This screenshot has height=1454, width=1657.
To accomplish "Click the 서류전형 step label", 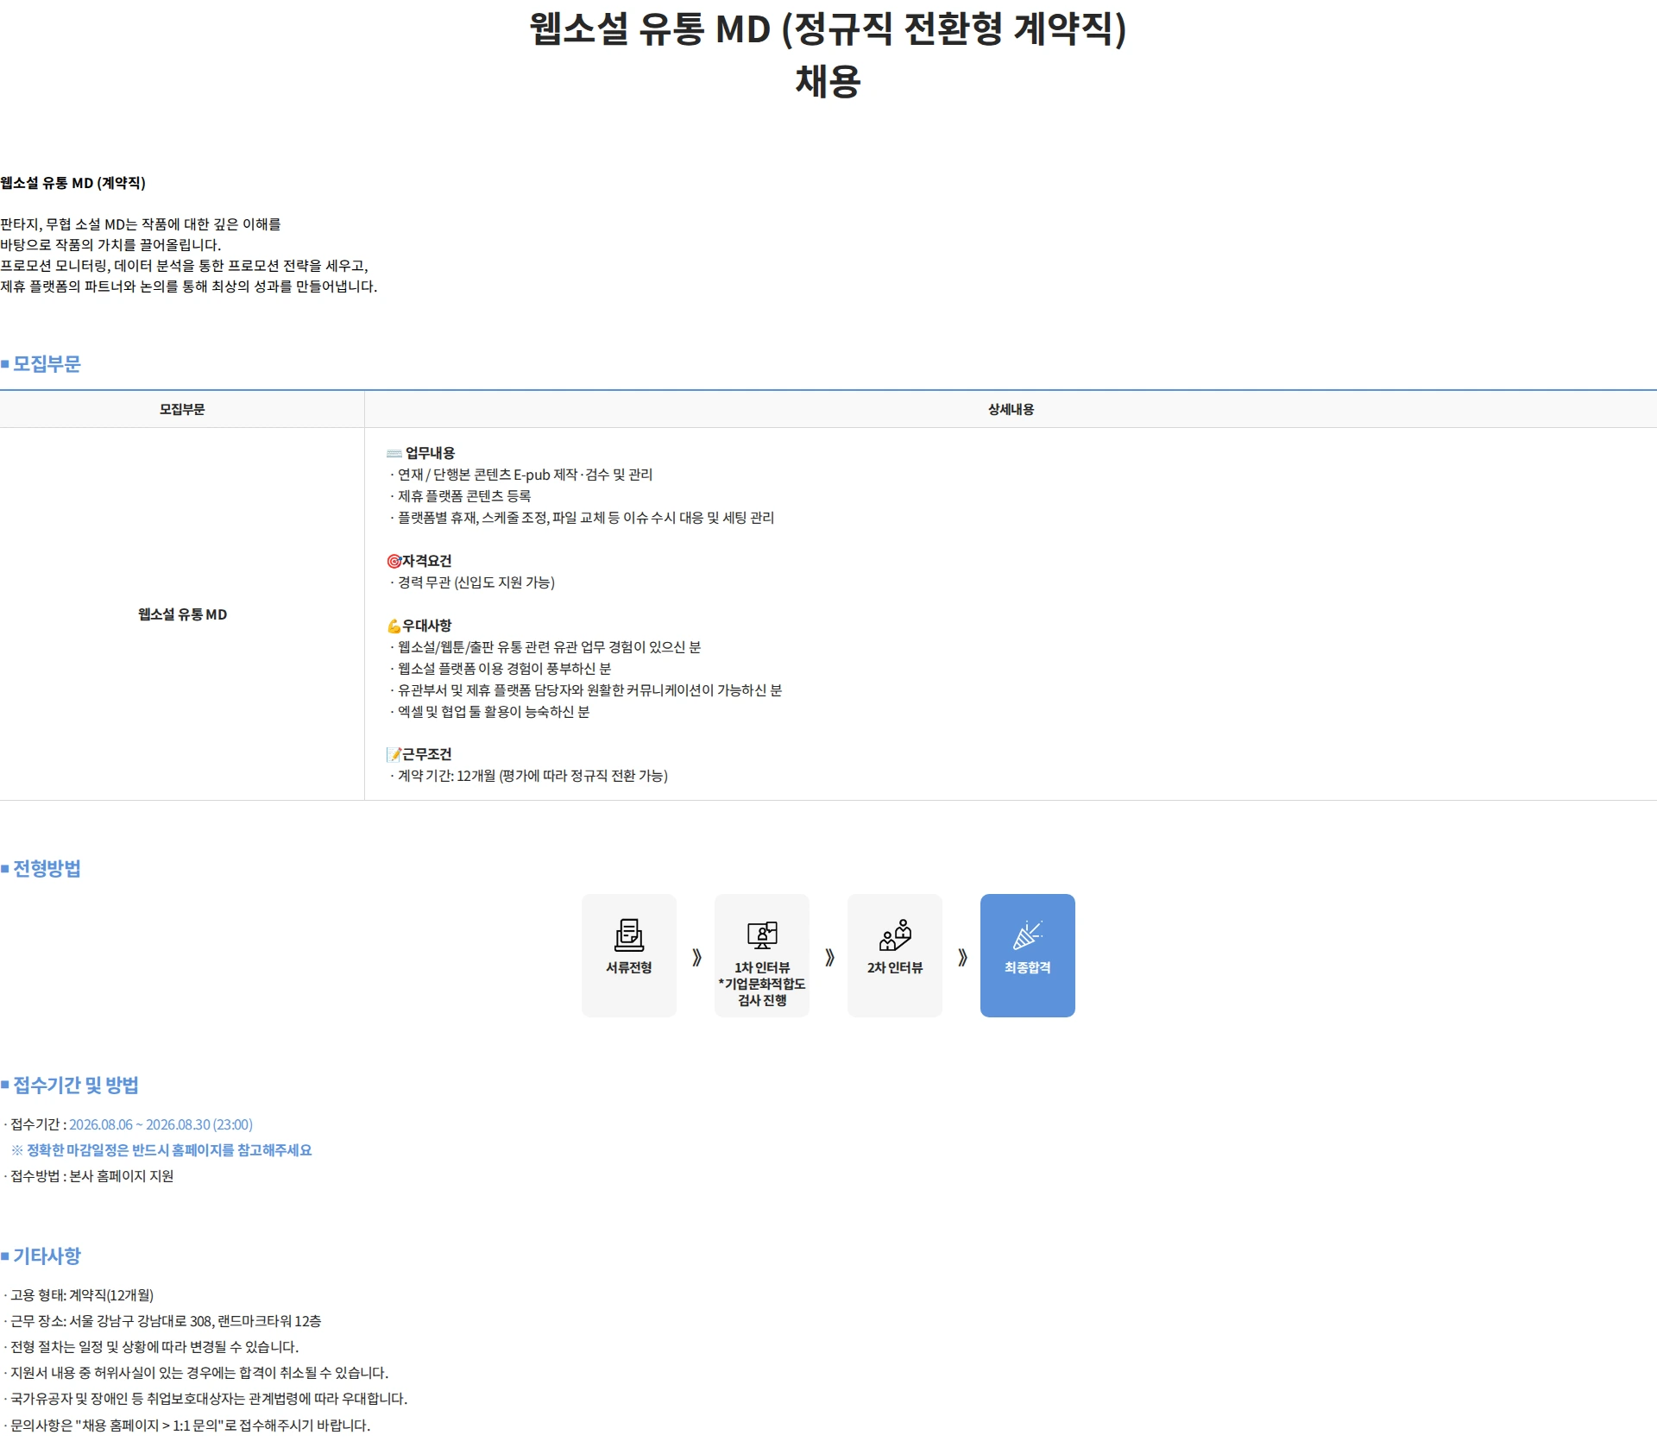I will point(628,968).
